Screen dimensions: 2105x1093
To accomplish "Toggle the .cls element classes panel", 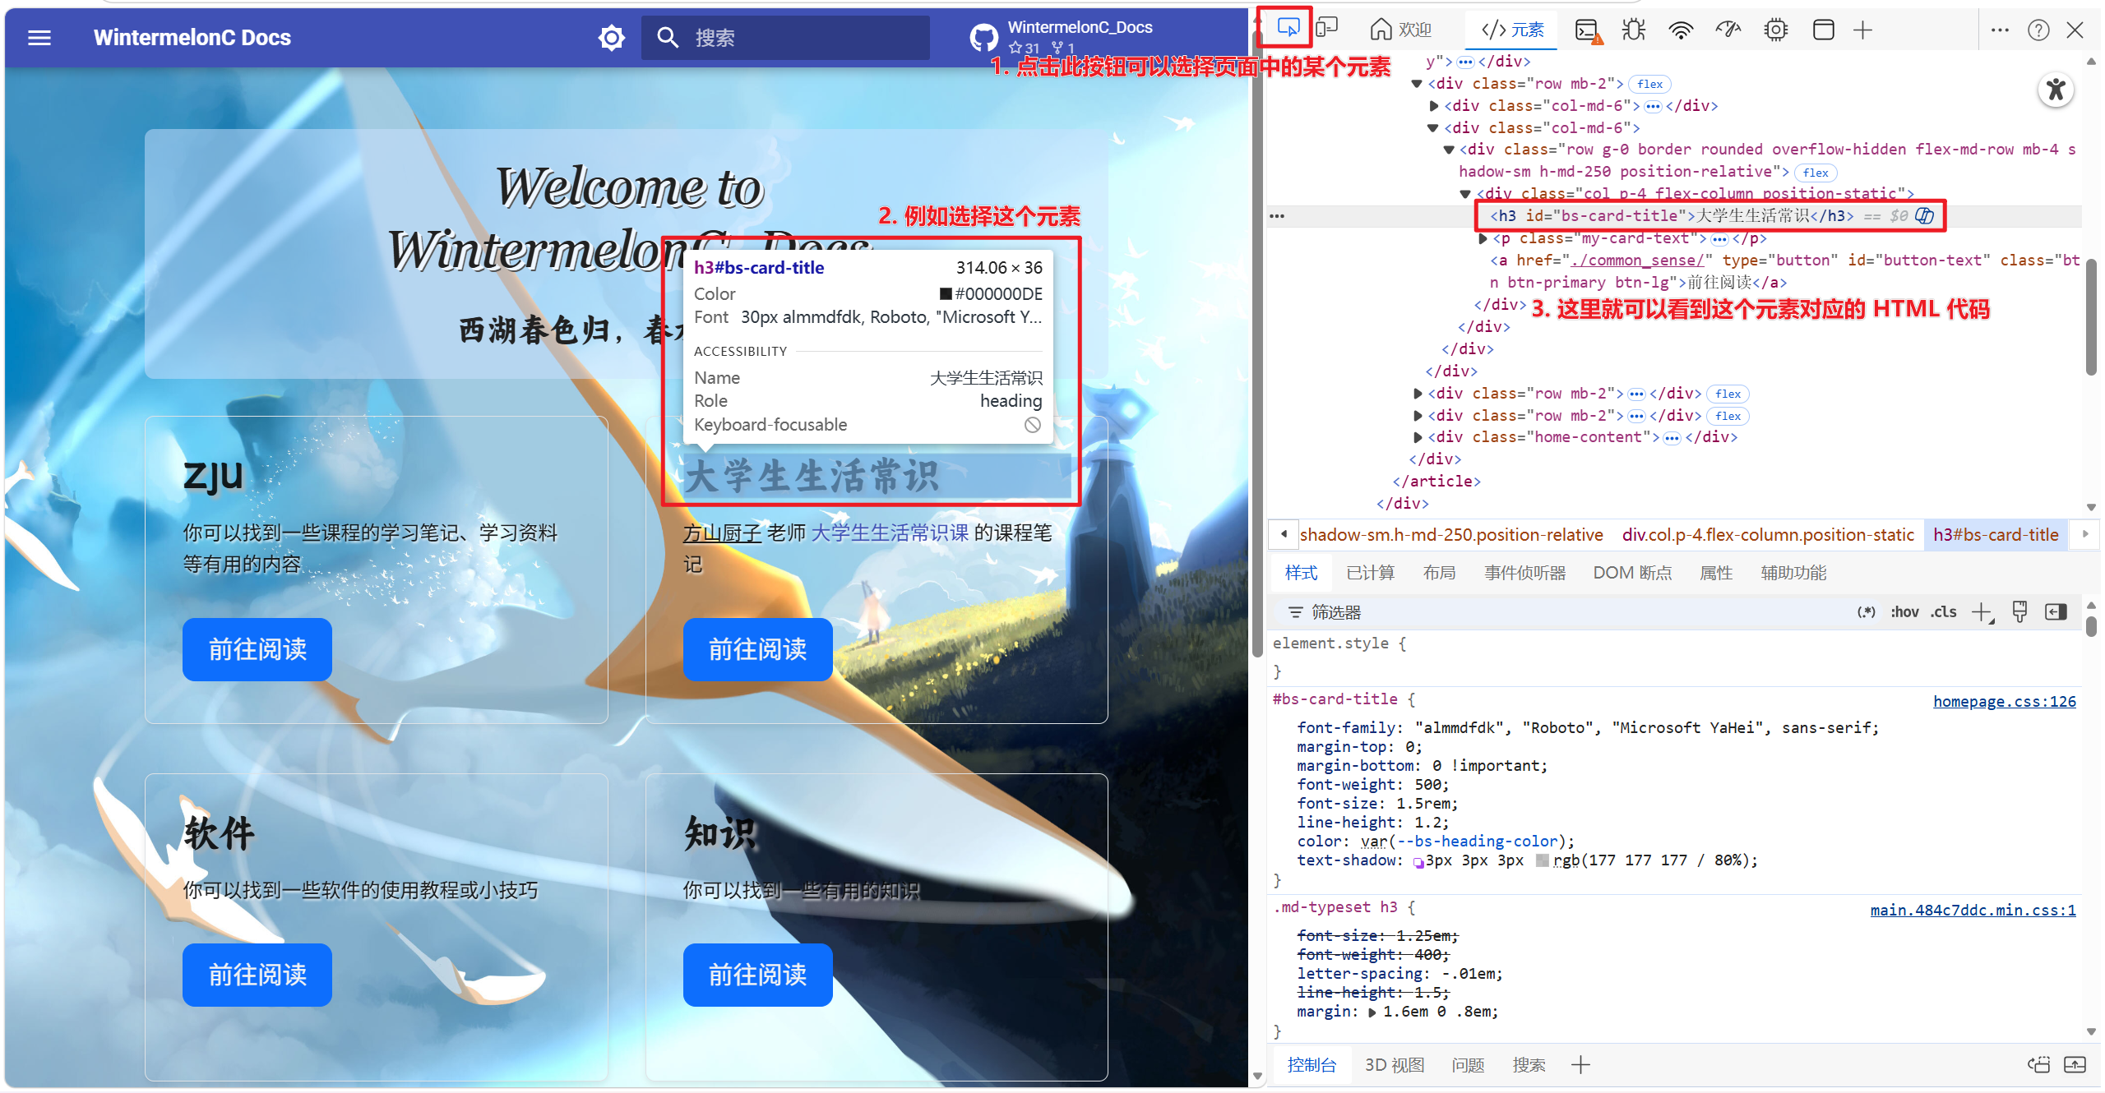I will [x=1944, y=612].
